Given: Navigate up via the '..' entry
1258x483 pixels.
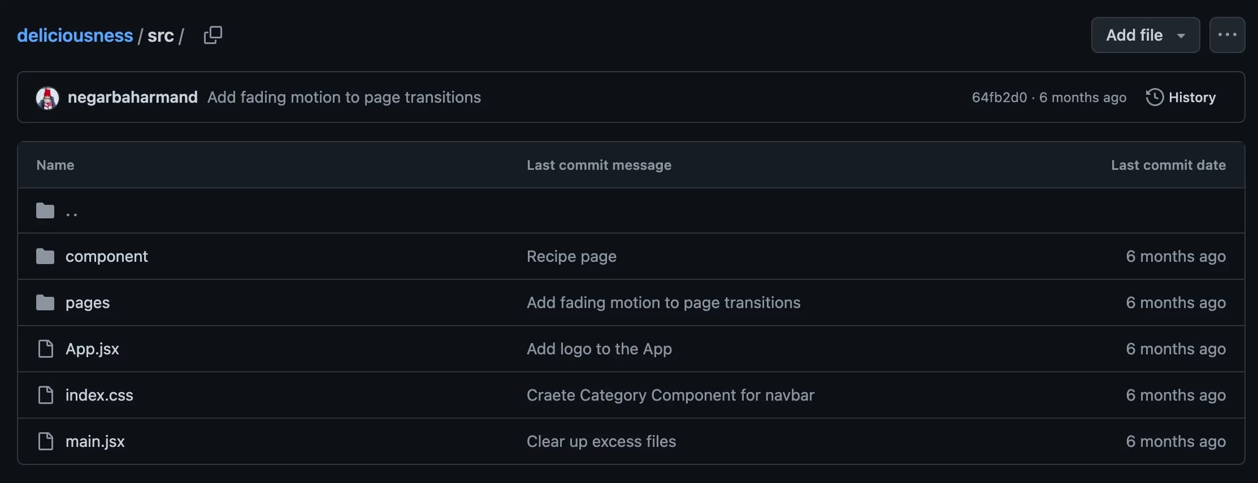Looking at the screenshot, I should pyautogui.click(x=72, y=212).
